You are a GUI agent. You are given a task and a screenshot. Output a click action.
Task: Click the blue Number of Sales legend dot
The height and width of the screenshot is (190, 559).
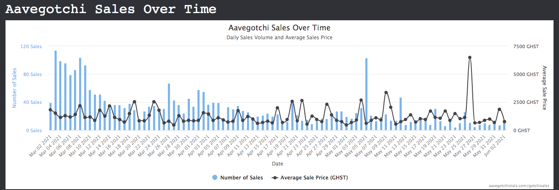click(215, 178)
